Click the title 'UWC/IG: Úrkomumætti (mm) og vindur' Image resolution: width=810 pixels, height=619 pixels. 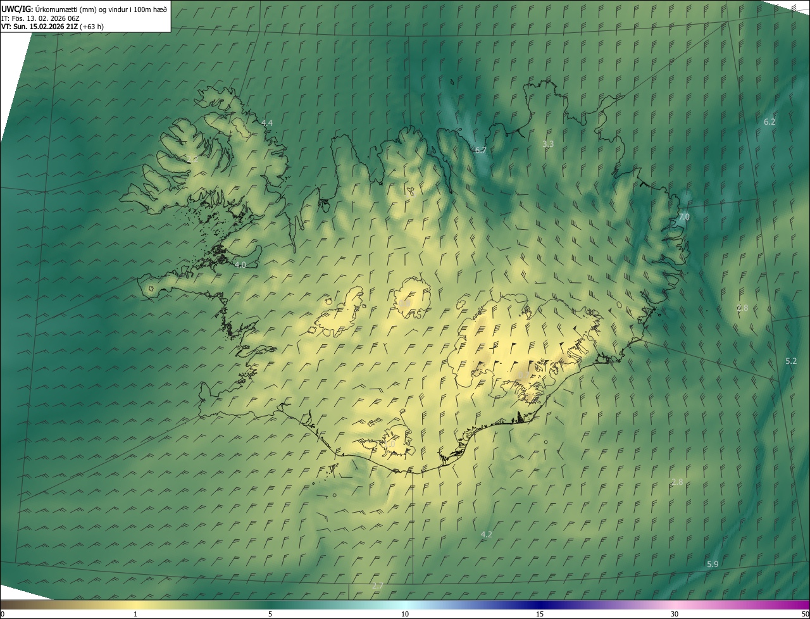[x=84, y=9]
